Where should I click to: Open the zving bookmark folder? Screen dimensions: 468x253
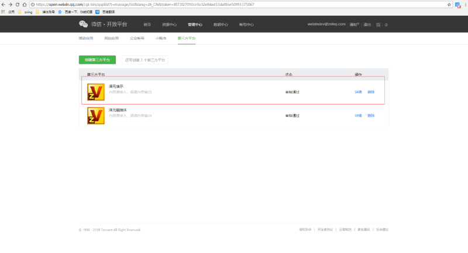pos(25,12)
